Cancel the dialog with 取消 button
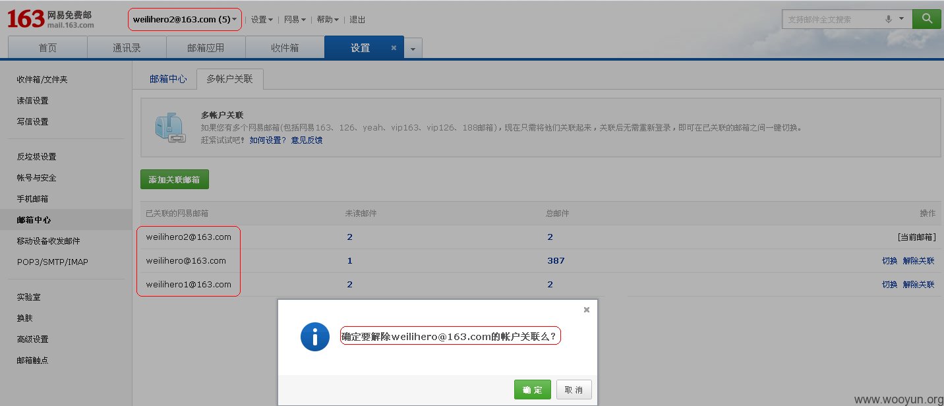This screenshot has height=406, width=944. pos(574,390)
